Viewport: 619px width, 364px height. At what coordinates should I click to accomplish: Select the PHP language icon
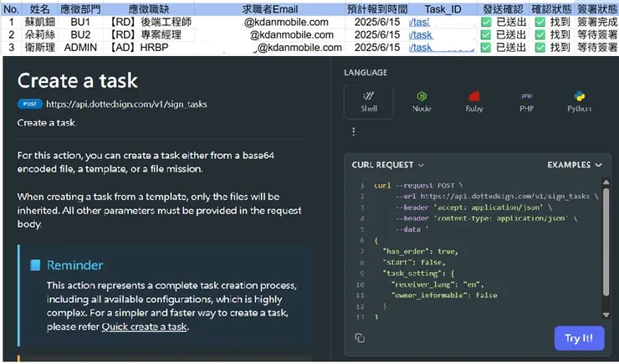click(527, 102)
